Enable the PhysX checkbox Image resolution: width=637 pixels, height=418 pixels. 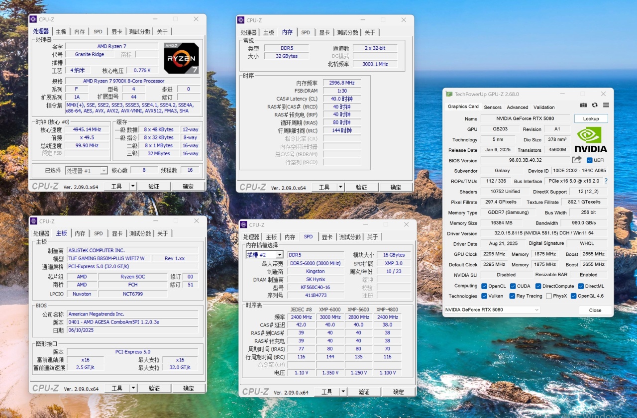pos(548,296)
